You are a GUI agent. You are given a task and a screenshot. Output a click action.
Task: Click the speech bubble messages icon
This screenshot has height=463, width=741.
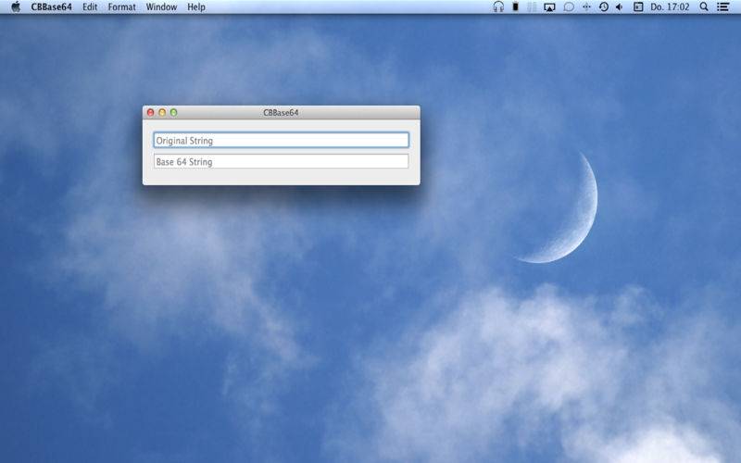click(x=569, y=6)
